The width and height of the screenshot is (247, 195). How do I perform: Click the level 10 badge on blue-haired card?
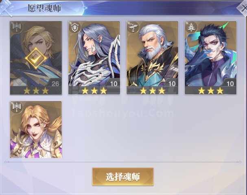click(x=230, y=84)
